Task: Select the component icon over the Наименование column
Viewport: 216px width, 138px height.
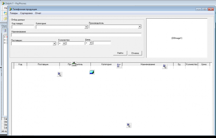Action: pyautogui.click(x=165, y=66)
